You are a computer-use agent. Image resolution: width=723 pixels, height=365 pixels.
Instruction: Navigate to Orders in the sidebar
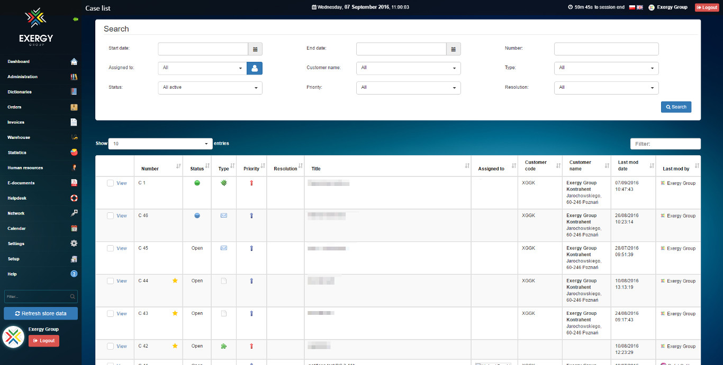click(x=41, y=107)
